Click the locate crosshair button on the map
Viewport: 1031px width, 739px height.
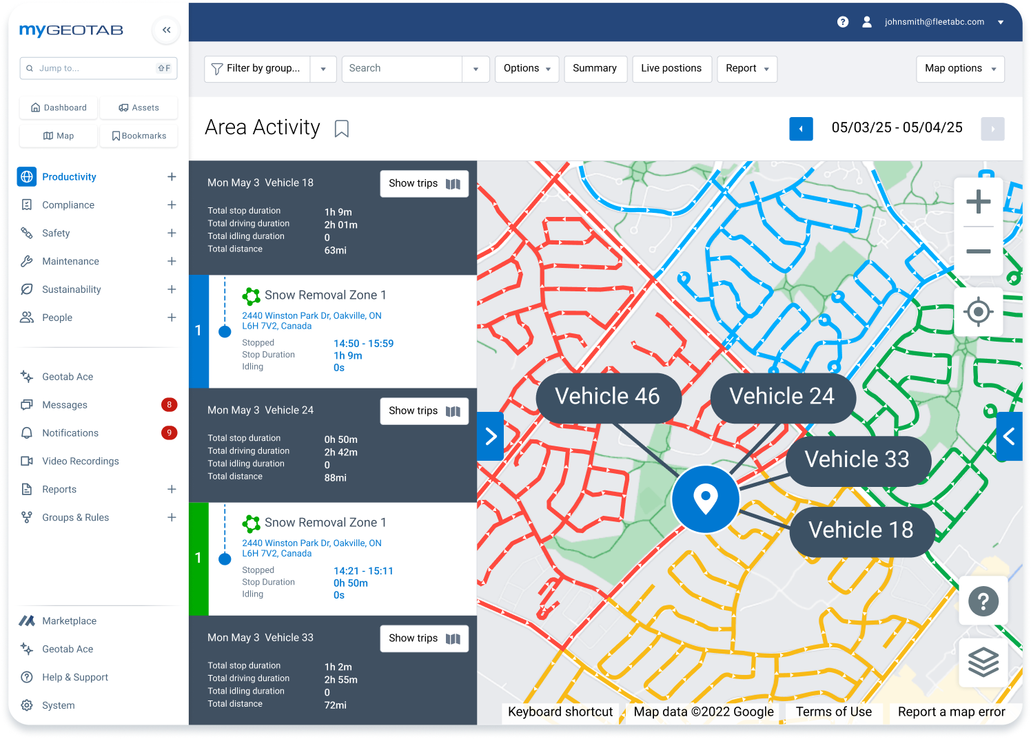[979, 311]
